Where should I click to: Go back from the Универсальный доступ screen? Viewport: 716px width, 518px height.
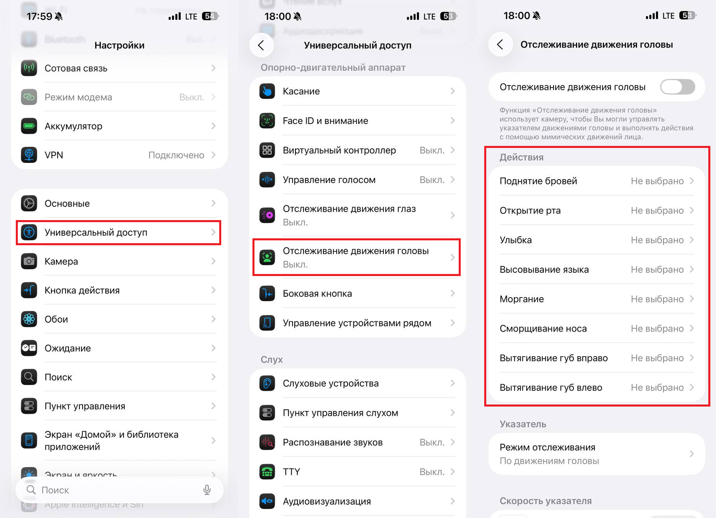pos(261,45)
